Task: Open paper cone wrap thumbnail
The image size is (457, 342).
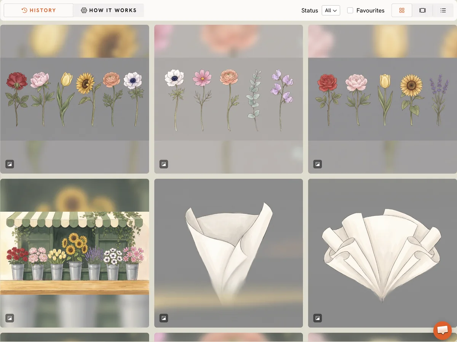Action: tap(228, 253)
